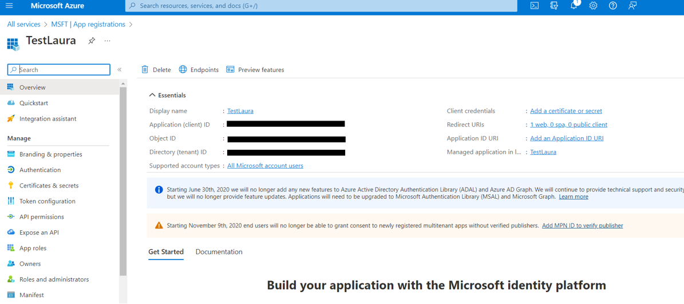Viewport: 684px width, 304px height.
Task: Go to MSFT | App registrations breadcrumb
Action: point(87,25)
